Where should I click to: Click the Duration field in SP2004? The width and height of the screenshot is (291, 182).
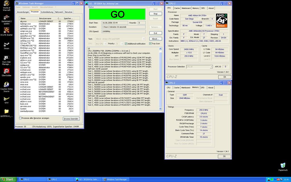pos(123,27)
